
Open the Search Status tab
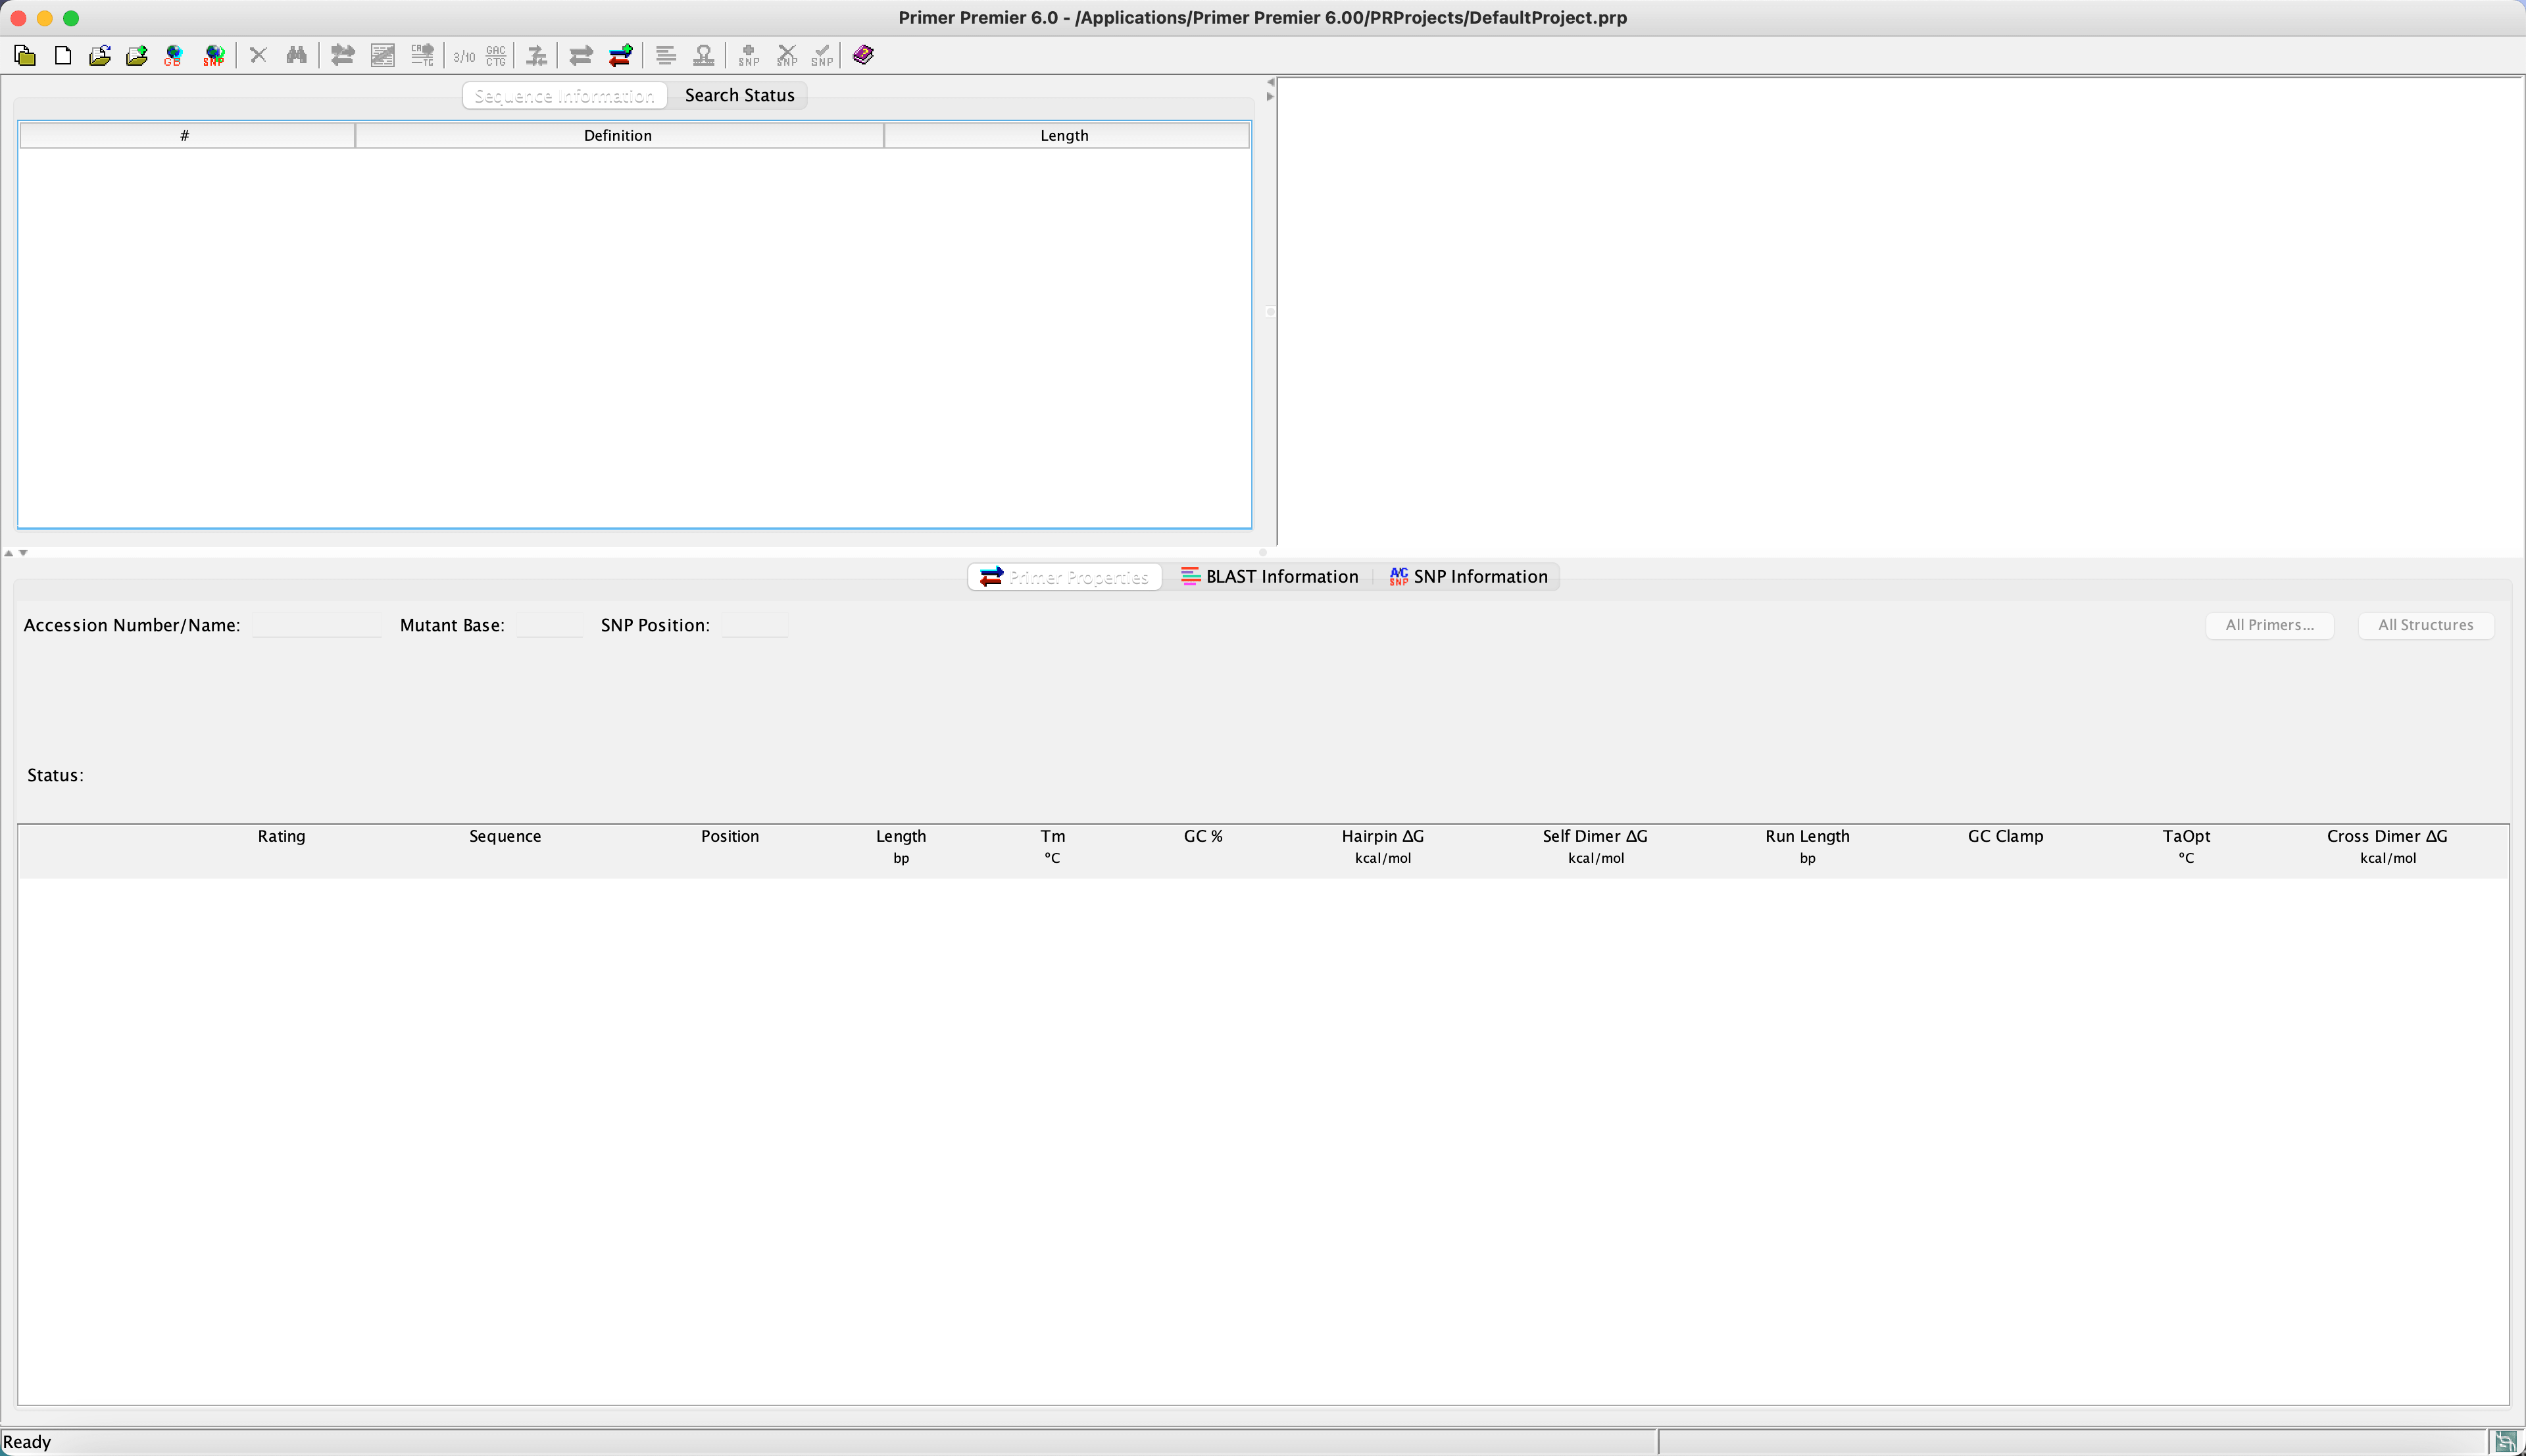point(740,95)
